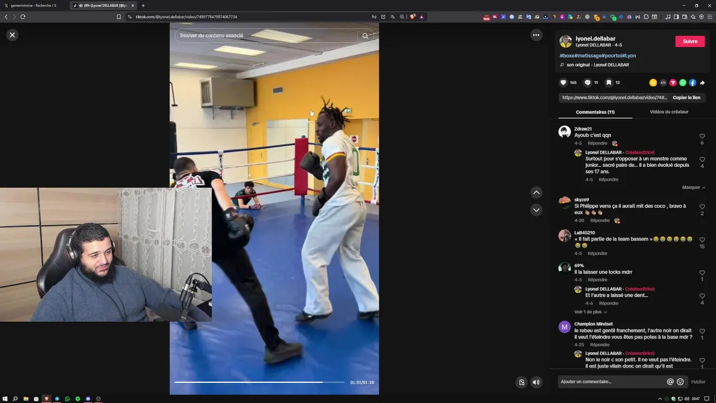
Task: Collapse replies with Masquer
Action: 694,188
